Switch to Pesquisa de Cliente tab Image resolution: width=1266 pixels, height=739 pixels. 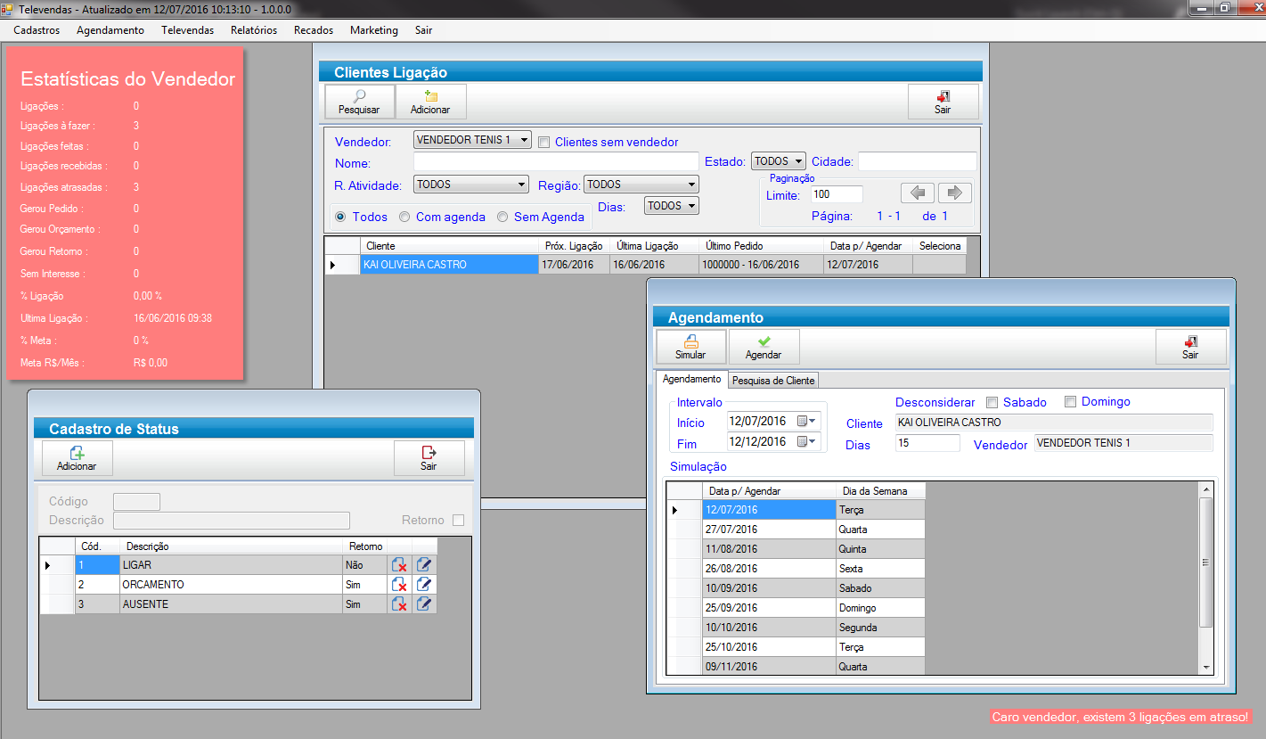(x=773, y=381)
